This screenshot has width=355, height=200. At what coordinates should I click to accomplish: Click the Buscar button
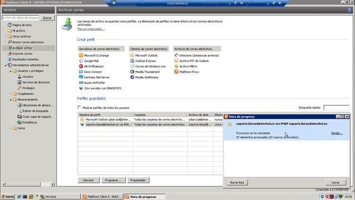pos(47,18)
